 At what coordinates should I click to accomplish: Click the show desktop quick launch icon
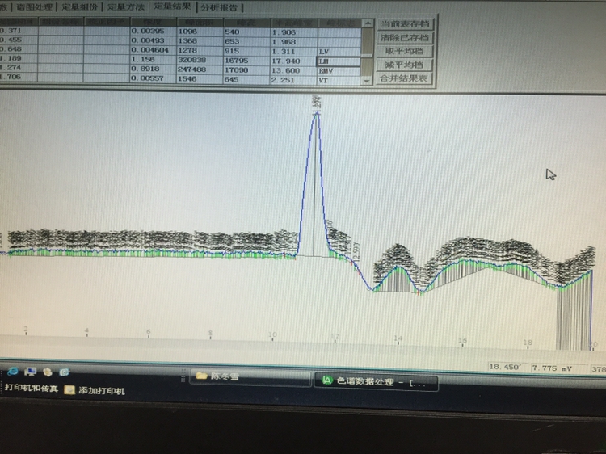click(x=30, y=372)
